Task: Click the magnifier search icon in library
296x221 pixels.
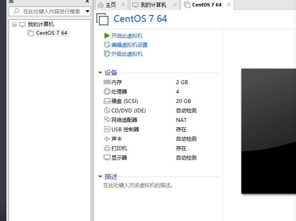Action: [x=16, y=11]
